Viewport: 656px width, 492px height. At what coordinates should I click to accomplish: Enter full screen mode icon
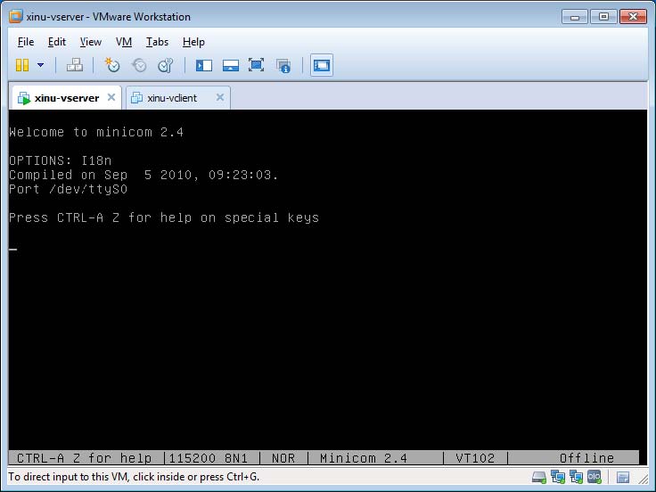pos(256,65)
